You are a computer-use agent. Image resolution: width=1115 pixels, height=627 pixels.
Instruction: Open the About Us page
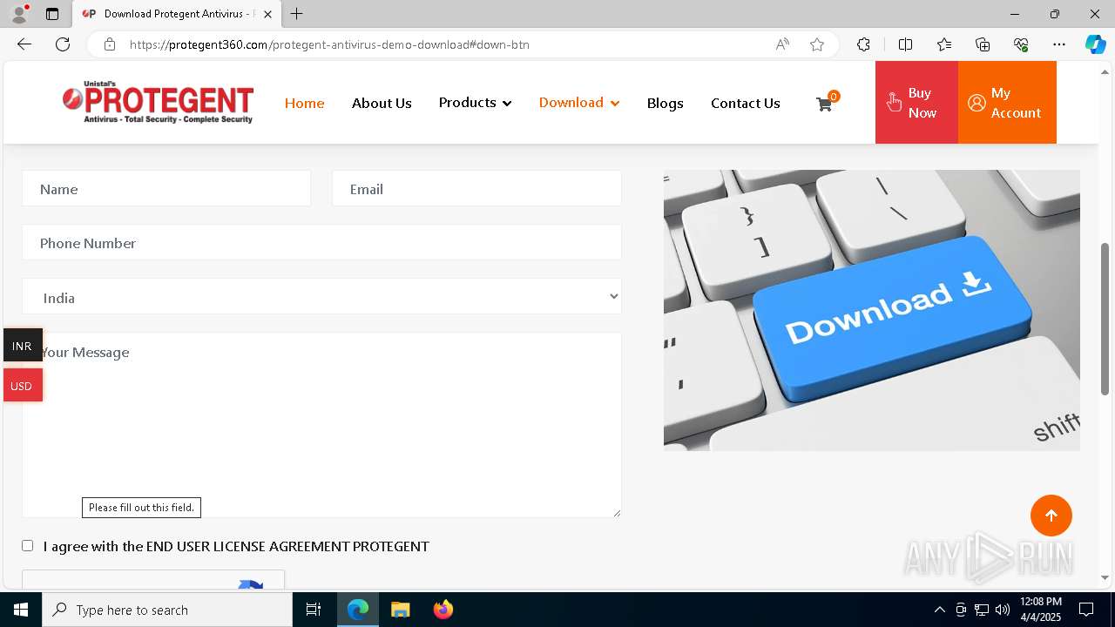point(382,103)
